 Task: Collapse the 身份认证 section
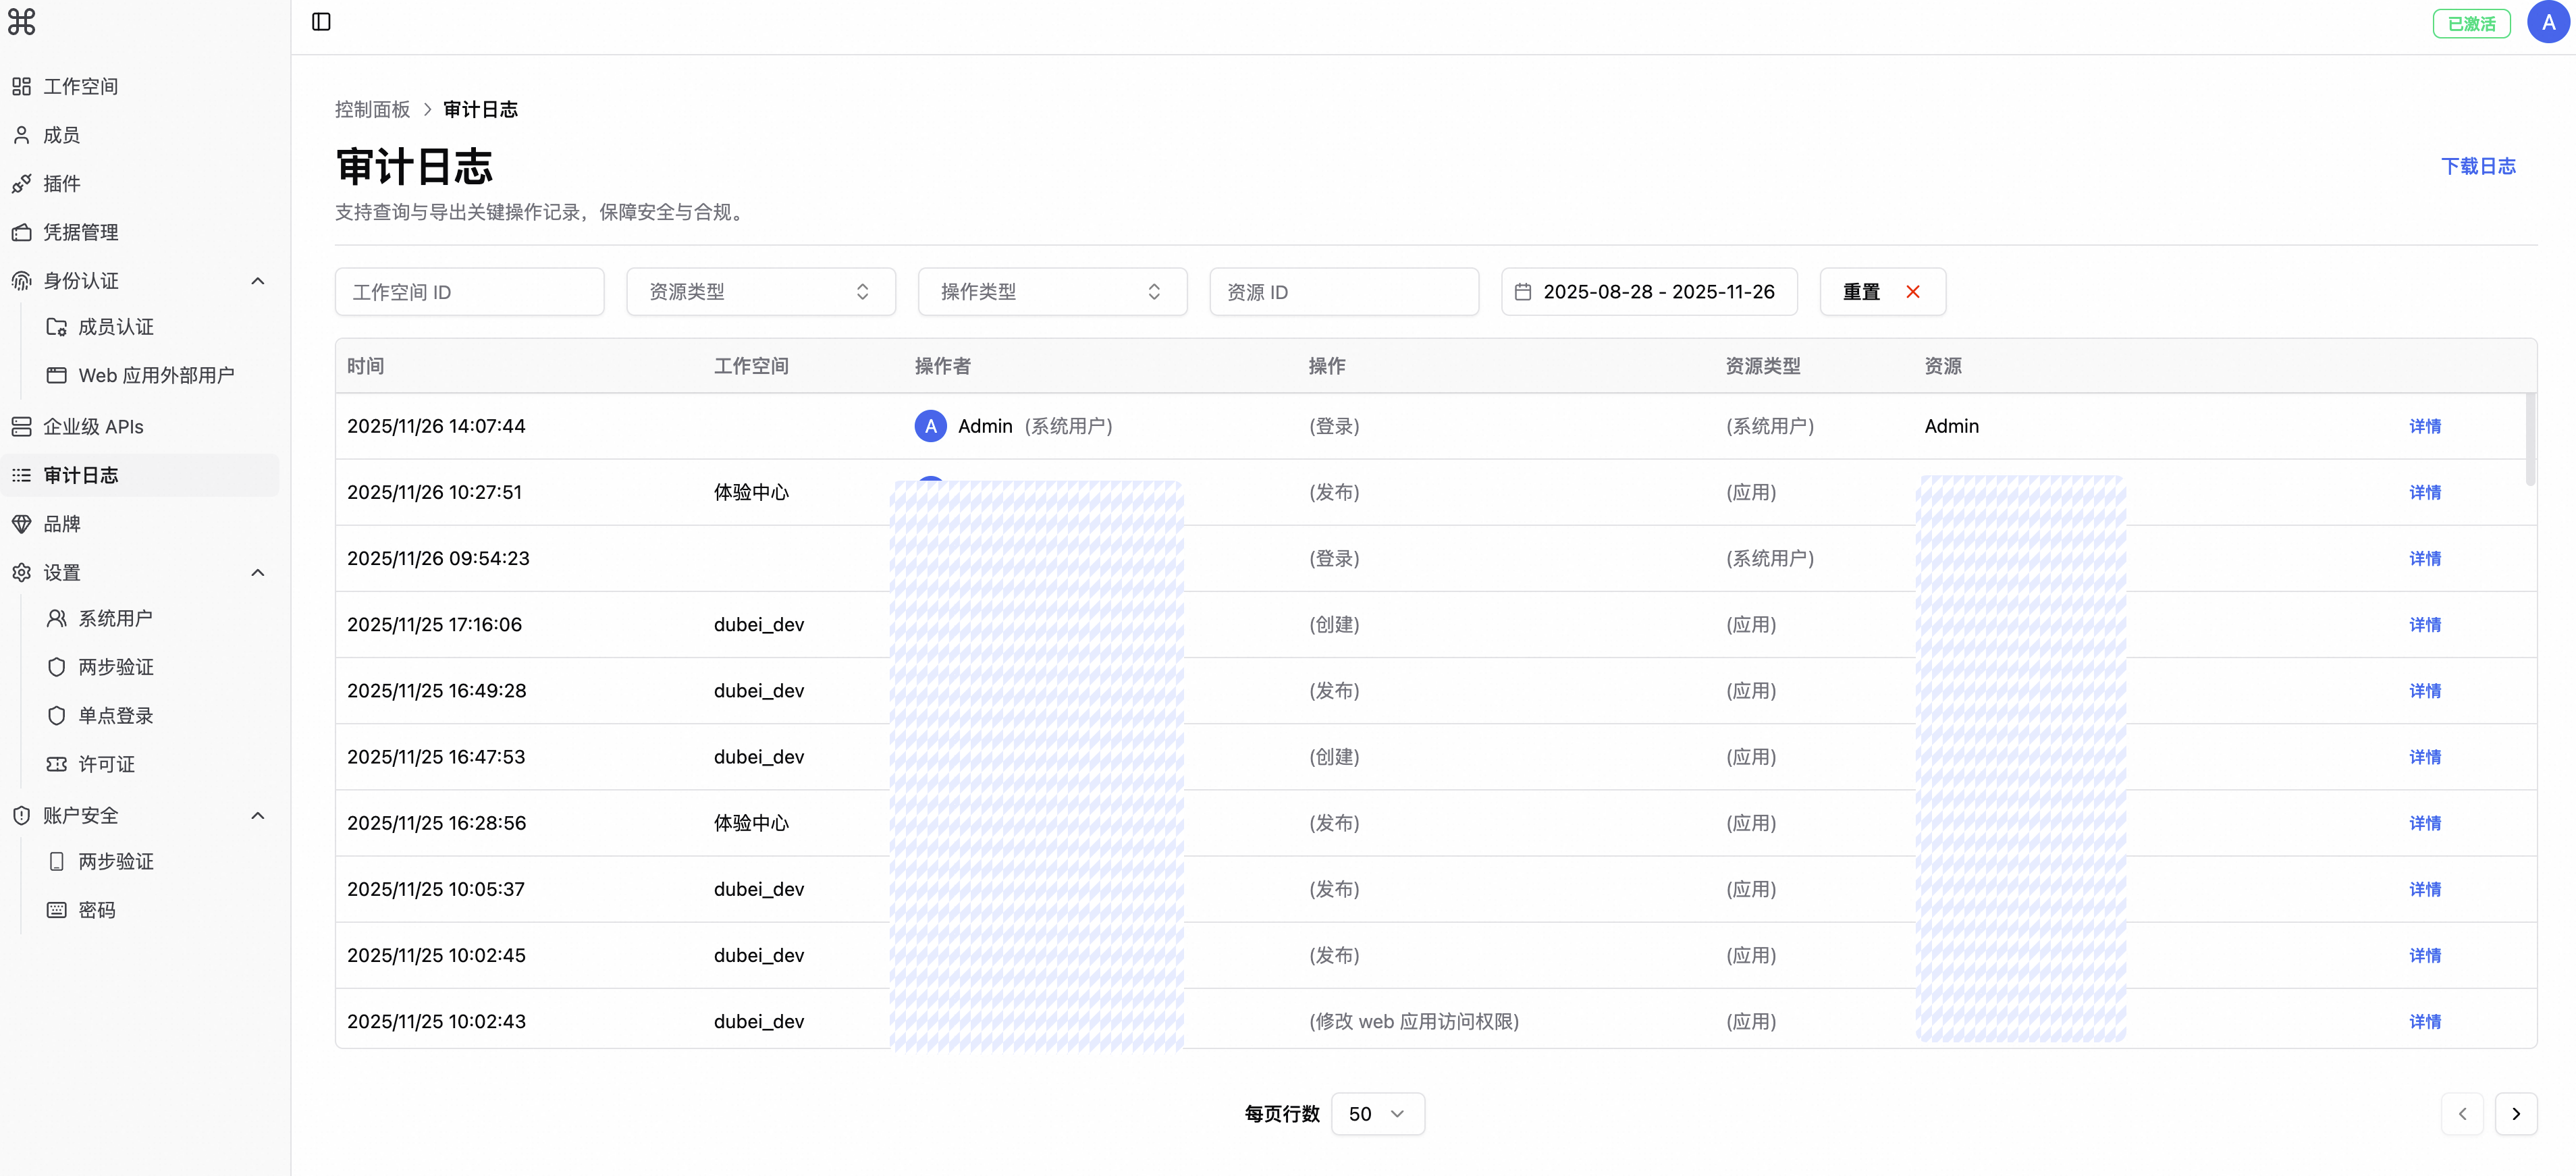[x=258, y=281]
